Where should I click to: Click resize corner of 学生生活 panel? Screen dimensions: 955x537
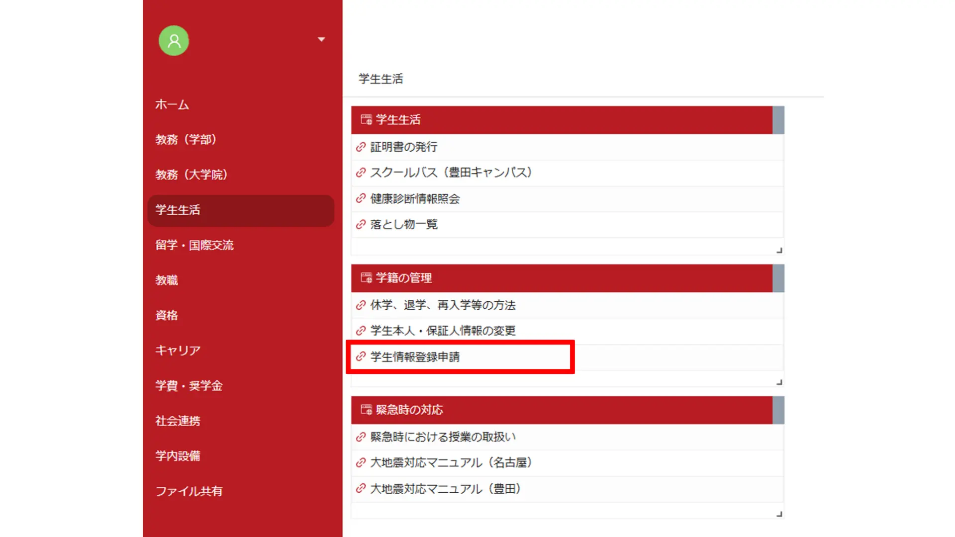click(x=779, y=251)
